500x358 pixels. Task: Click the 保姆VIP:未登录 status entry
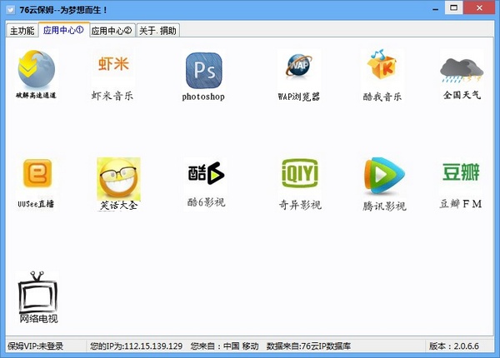click(x=35, y=346)
